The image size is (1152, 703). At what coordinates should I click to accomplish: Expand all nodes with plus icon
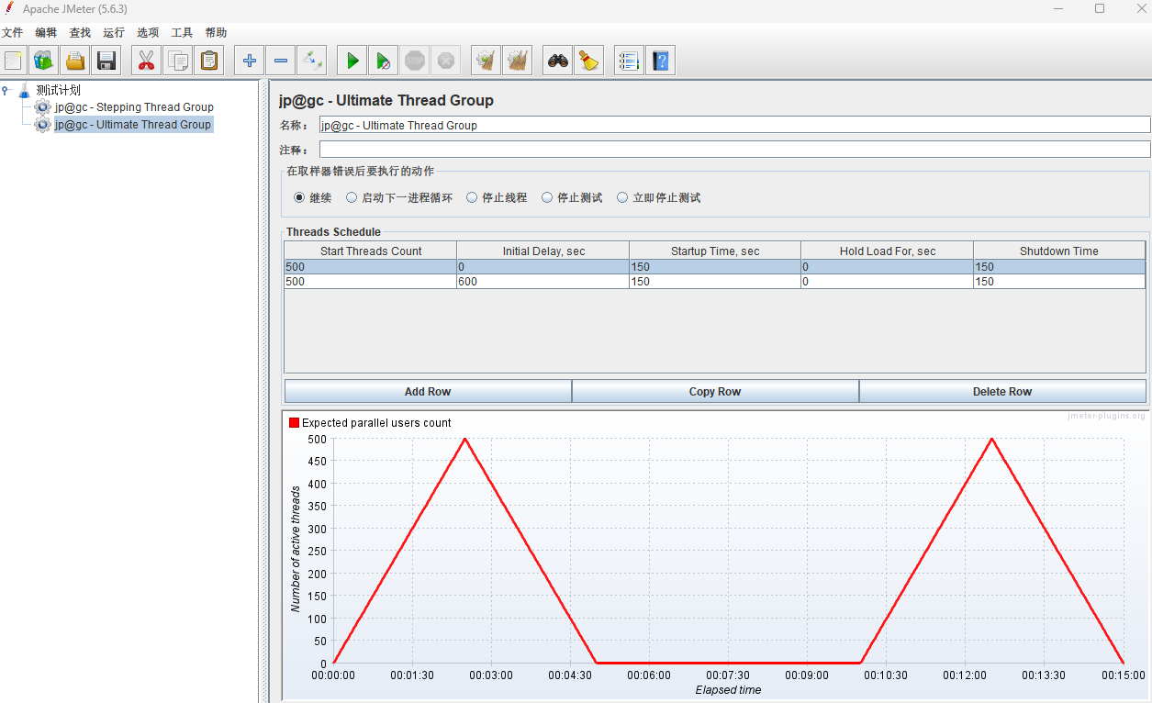[x=249, y=61]
